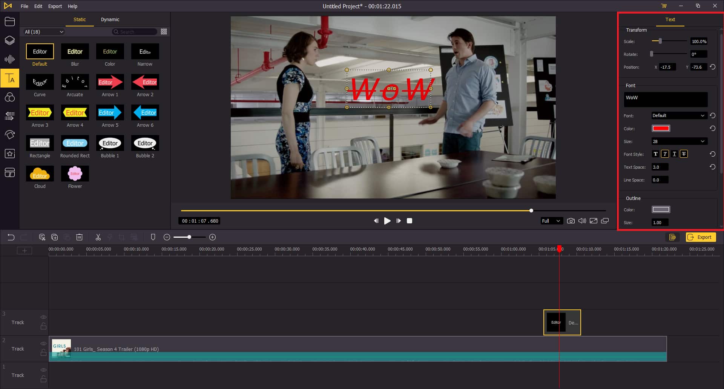Click the yellow Export button

(701, 237)
